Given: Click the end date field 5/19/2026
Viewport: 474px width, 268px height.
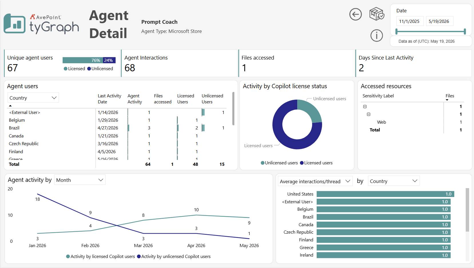Looking at the screenshot, I should 439,21.
